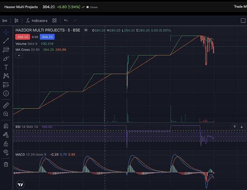
Task: Click the MACD value 0.70
Action: tap(63, 155)
